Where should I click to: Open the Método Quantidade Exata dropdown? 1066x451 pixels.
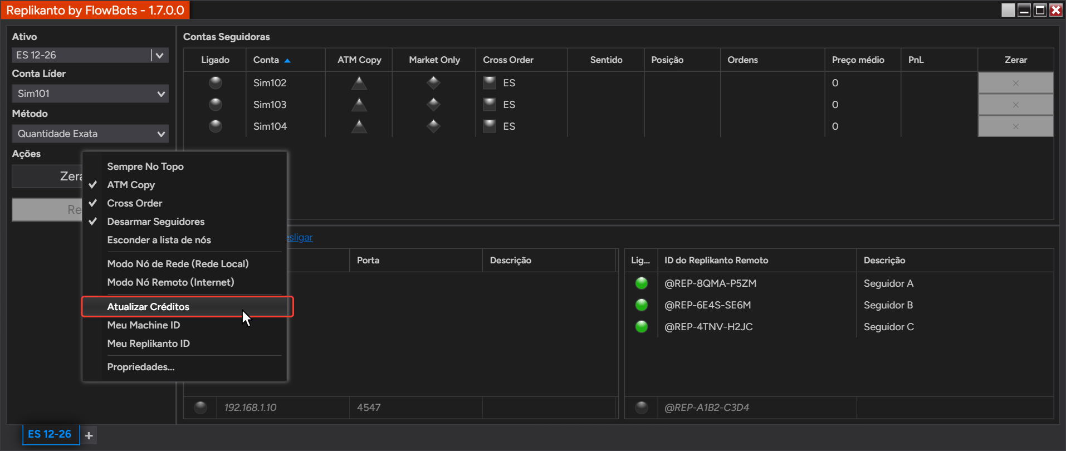[90, 134]
